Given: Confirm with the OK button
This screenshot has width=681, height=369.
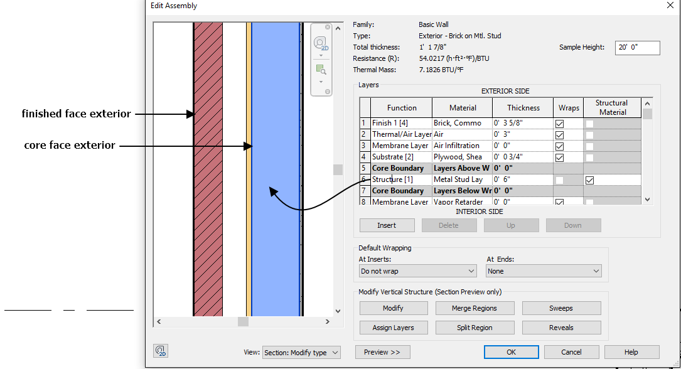Looking at the screenshot, I should pyautogui.click(x=511, y=352).
